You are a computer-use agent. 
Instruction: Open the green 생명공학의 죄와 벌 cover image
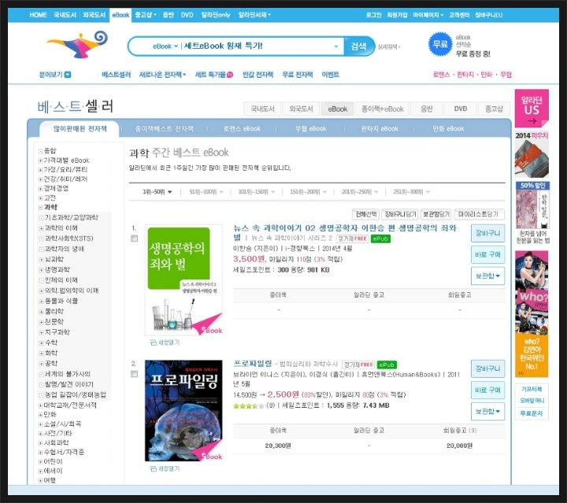(x=183, y=280)
